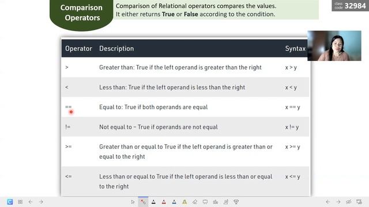Click the 'Greater than or equal to' description
The width and height of the screenshot is (369, 207).
[186, 152]
